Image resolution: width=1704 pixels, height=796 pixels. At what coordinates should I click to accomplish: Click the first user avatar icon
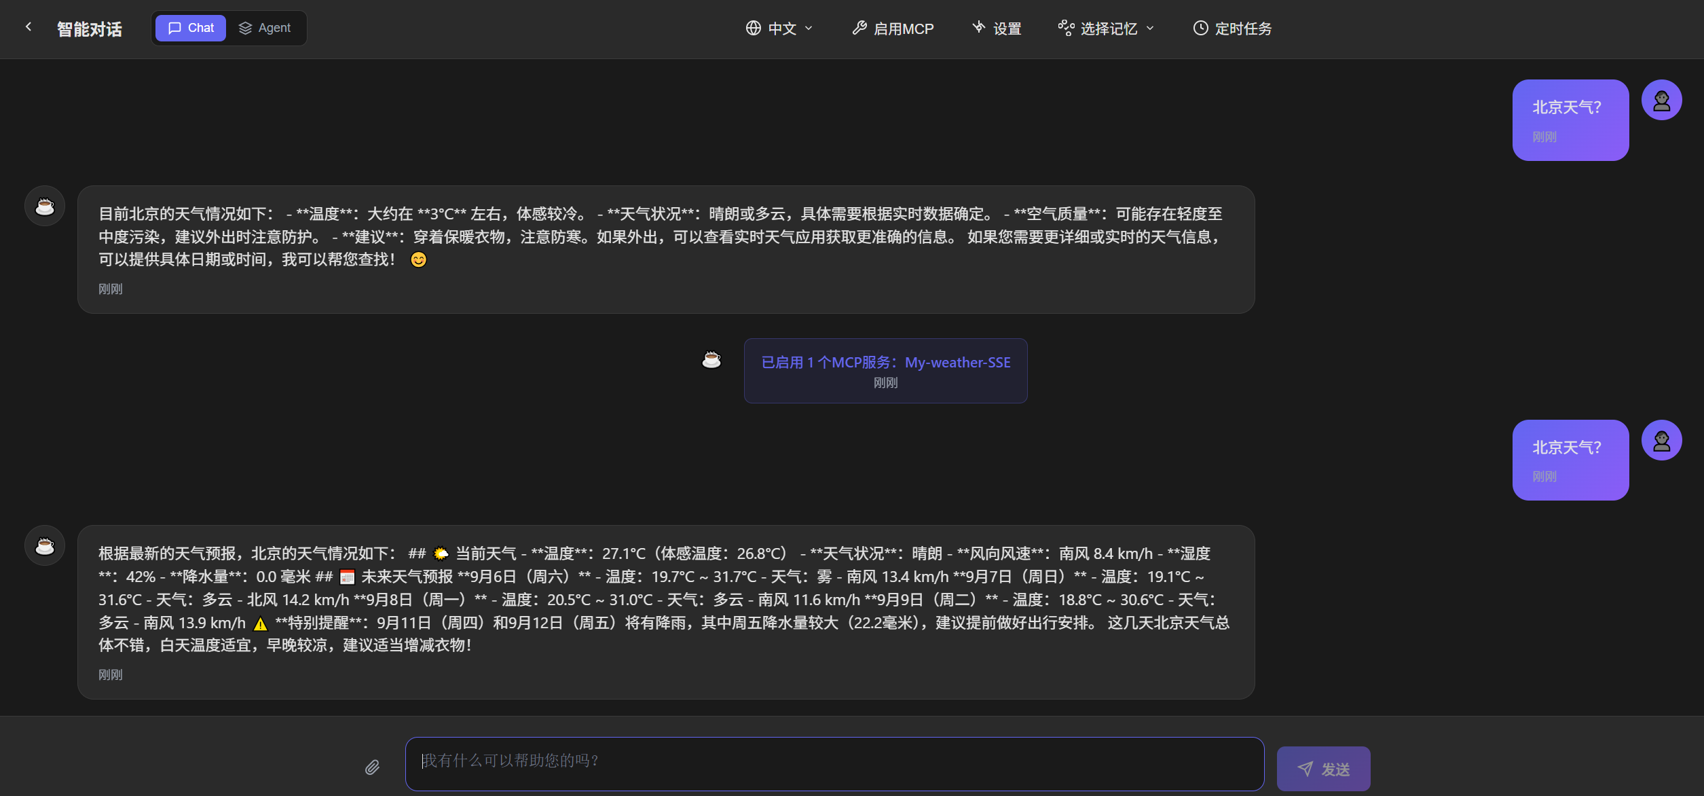click(x=1661, y=101)
